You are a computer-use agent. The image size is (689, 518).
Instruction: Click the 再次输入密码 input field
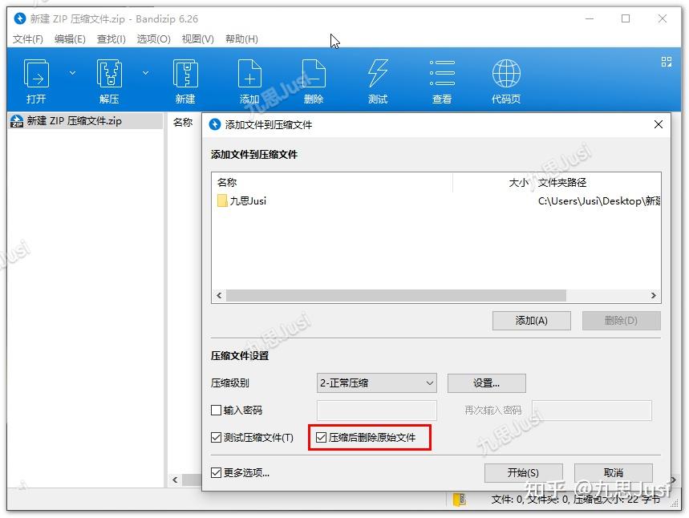point(591,410)
